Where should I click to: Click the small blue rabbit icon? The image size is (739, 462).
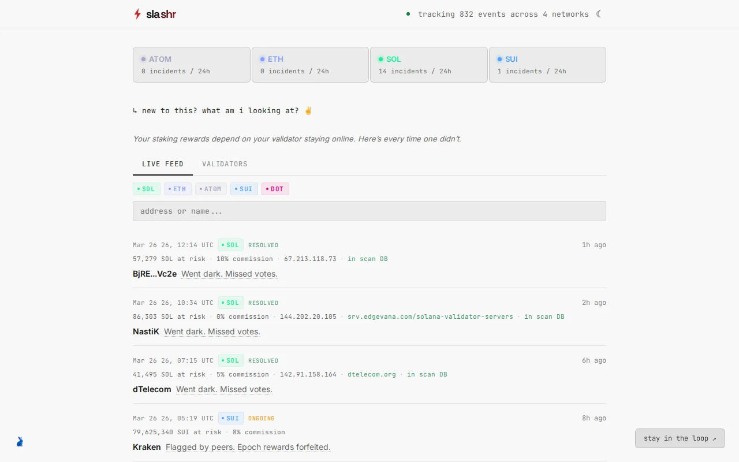(x=20, y=442)
